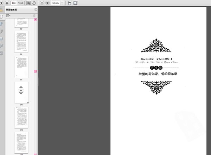
Task: Select page 97 thumbnail
Action: [21, 23]
